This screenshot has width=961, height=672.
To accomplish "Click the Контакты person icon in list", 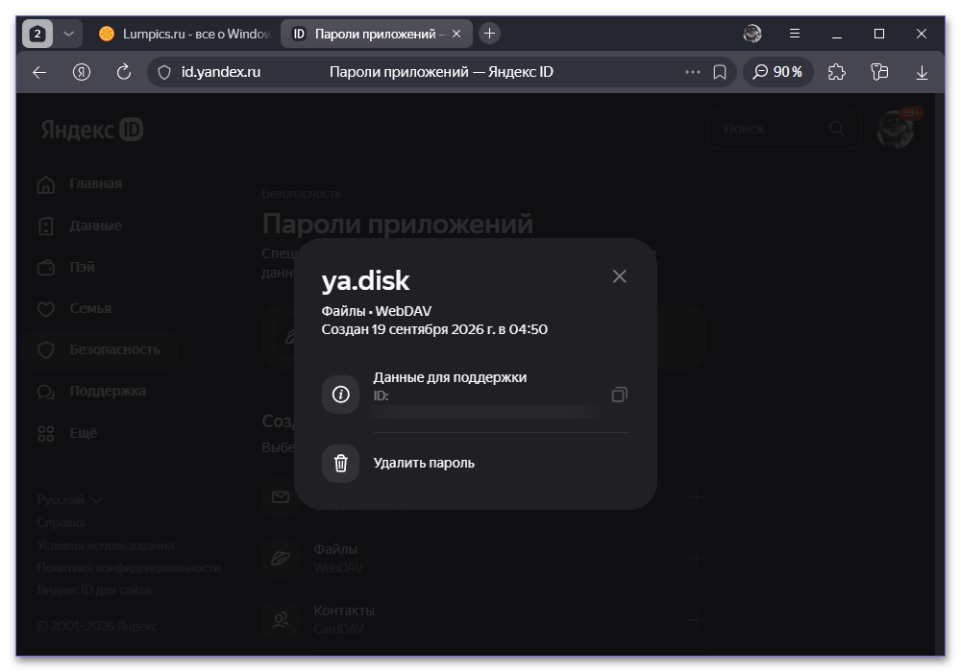I will point(281,620).
